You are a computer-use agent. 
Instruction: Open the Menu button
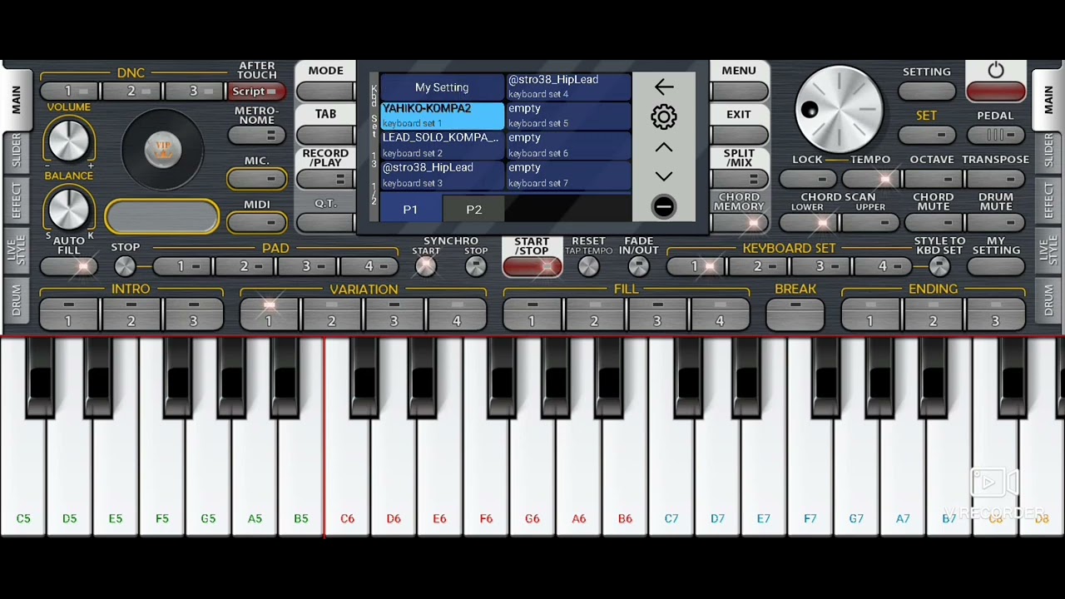pos(739,92)
